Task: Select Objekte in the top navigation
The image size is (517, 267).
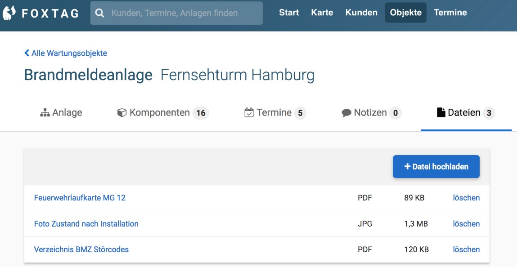Action: coord(406,13)
